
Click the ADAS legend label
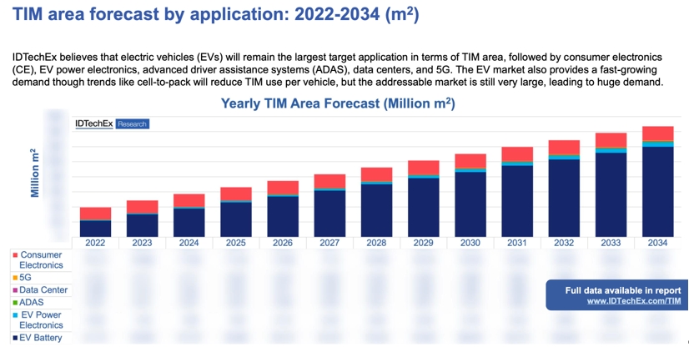(32, 302)
